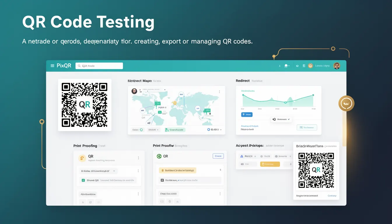Screen dimensions: 392x224
Task: Open the small QR code in bottom-right card
Action: 316,170
